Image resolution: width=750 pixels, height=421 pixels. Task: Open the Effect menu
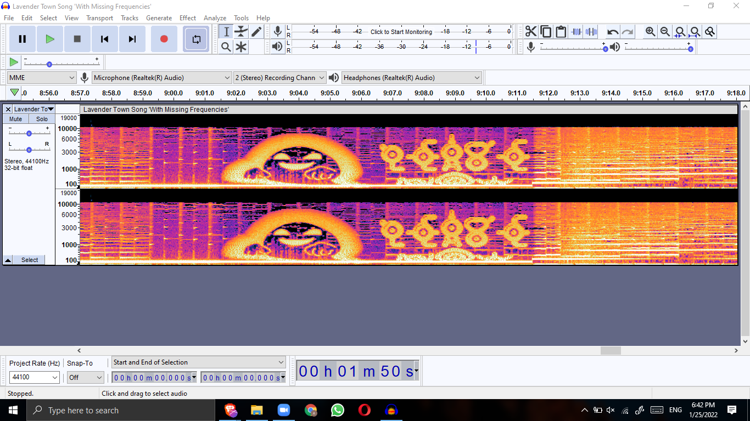[x=188, y=18]
